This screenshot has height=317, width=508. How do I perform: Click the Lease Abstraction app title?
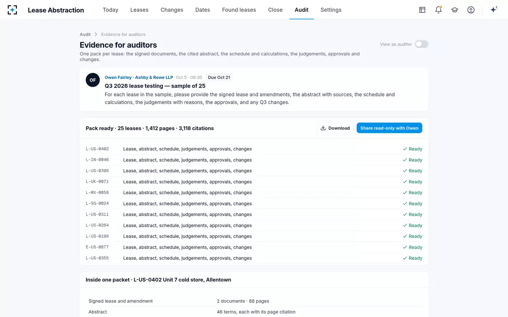(x=56, y=10)
